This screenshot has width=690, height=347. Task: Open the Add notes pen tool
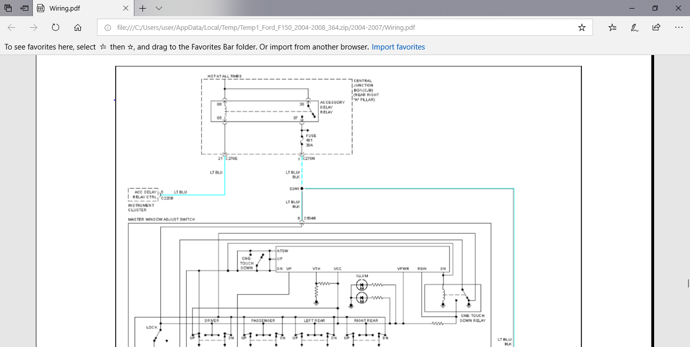634,28
